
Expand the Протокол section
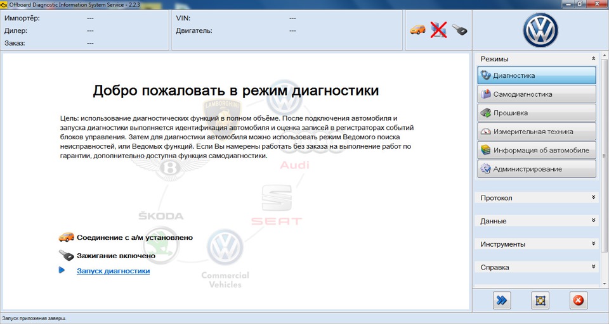pyautogui.click(x=537, y=197)
